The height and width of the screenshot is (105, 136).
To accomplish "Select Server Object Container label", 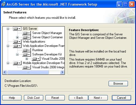I will click(x=48, y=37).
